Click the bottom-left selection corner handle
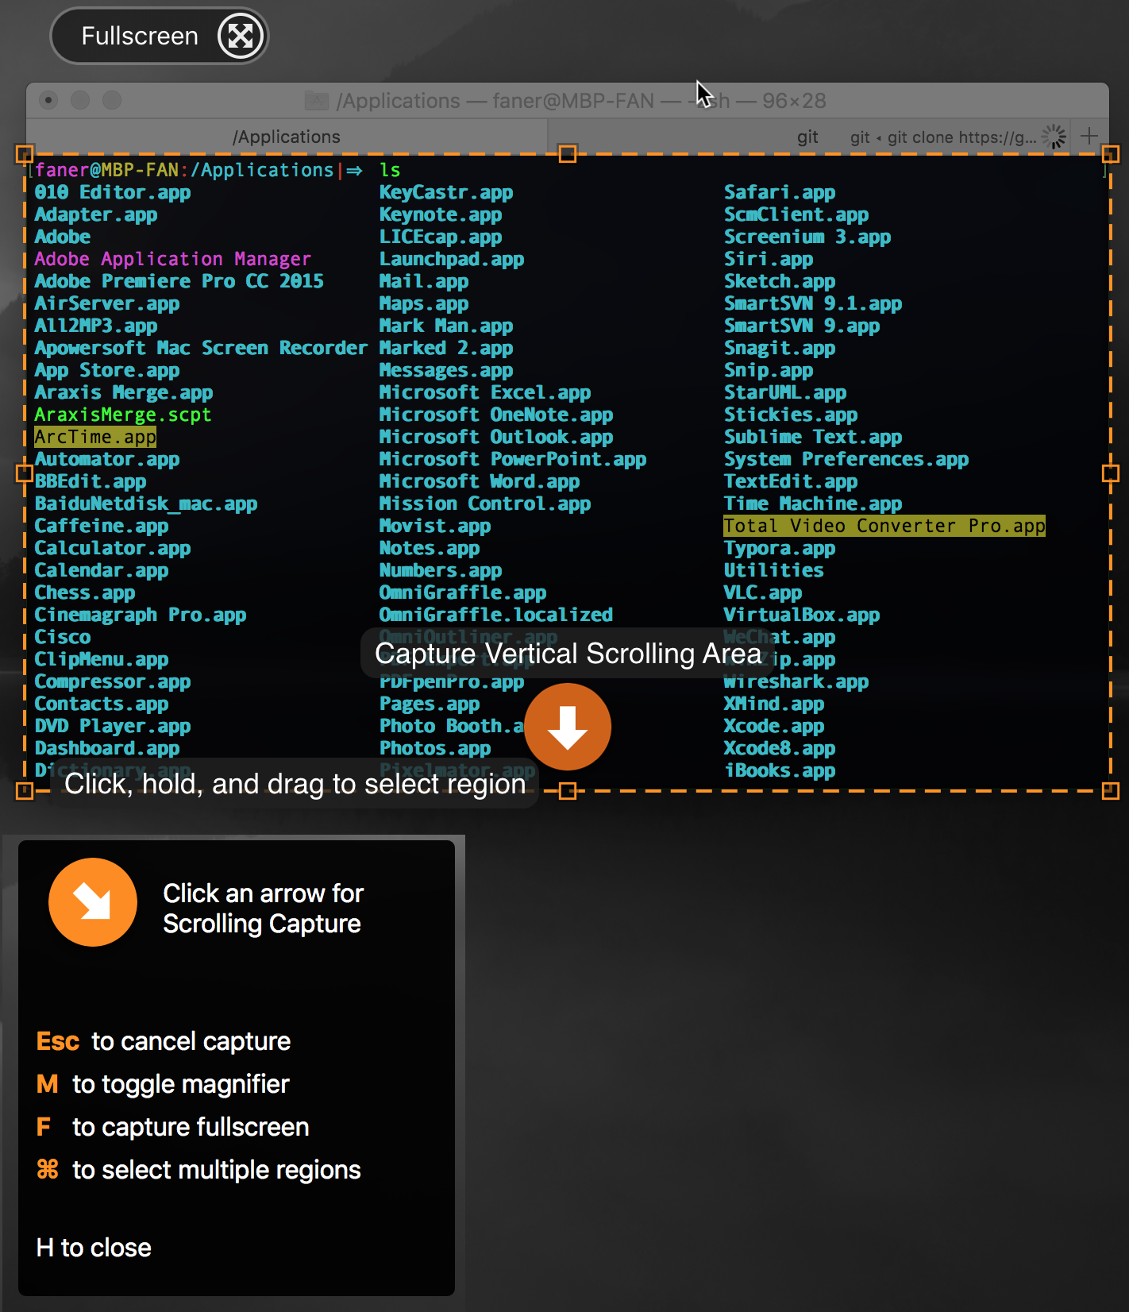This screenshot has width=1129, height=1312. pyautogui.click(x=25, y=791)
